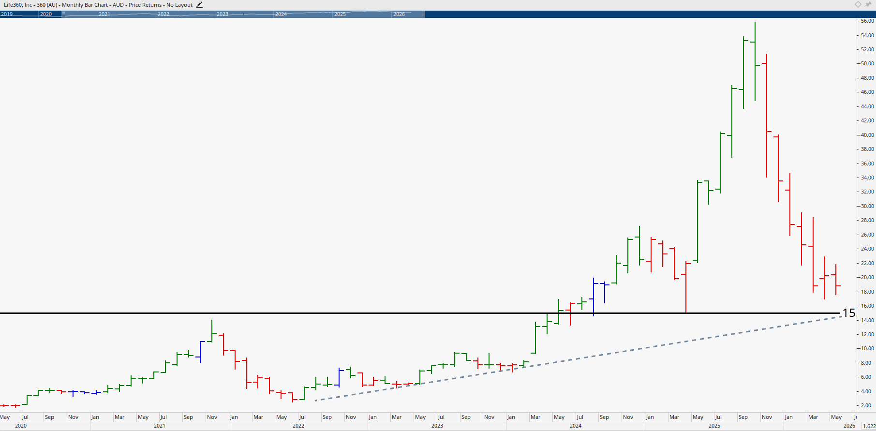Click the 10.00 price axis label

click(868, 348)
